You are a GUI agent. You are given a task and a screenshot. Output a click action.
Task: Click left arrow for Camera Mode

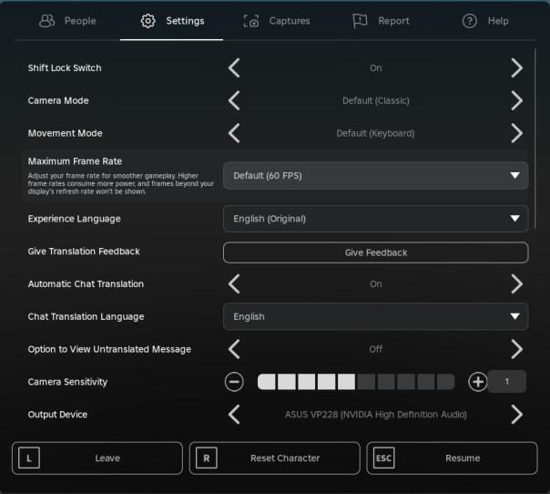(x=234, y=100)
